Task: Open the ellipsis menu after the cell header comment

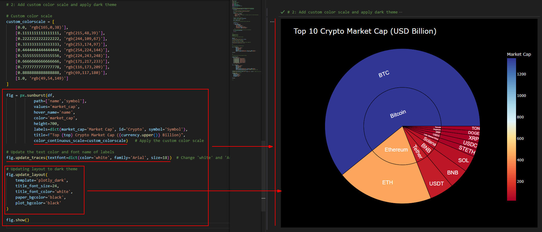Action: pyautogui.click(x=401, y=12)
